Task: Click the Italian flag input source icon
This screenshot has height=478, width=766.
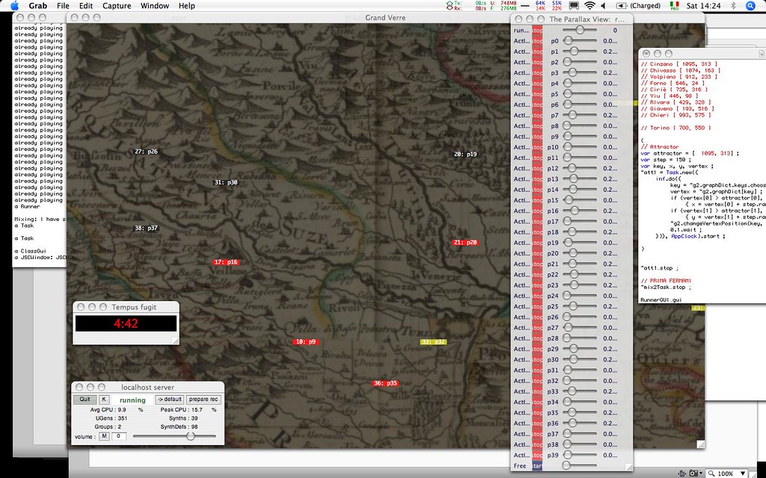Action: click(x=674, y=7)
